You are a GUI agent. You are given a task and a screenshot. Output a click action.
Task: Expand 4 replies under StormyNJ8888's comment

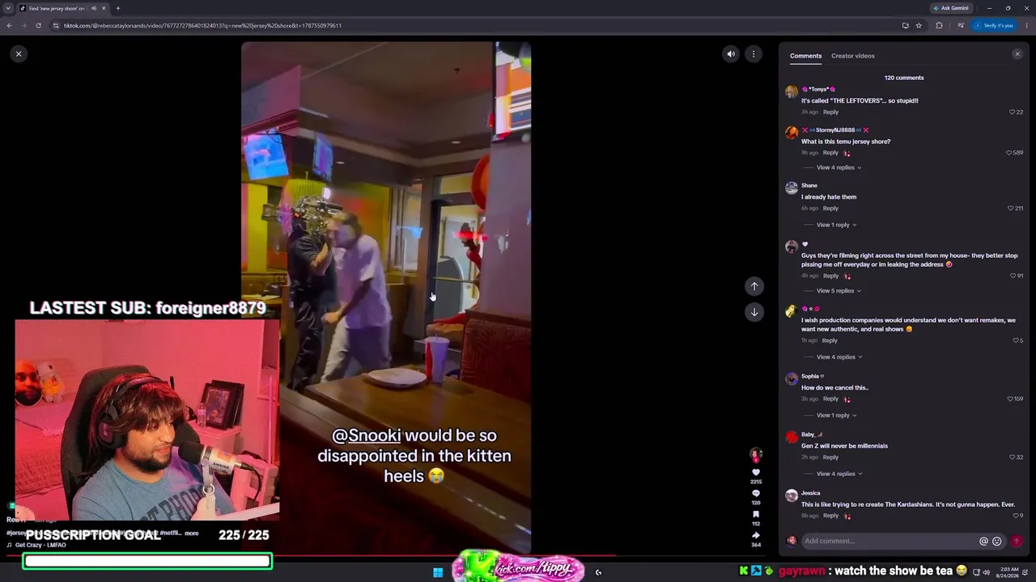tap(839, 167)
